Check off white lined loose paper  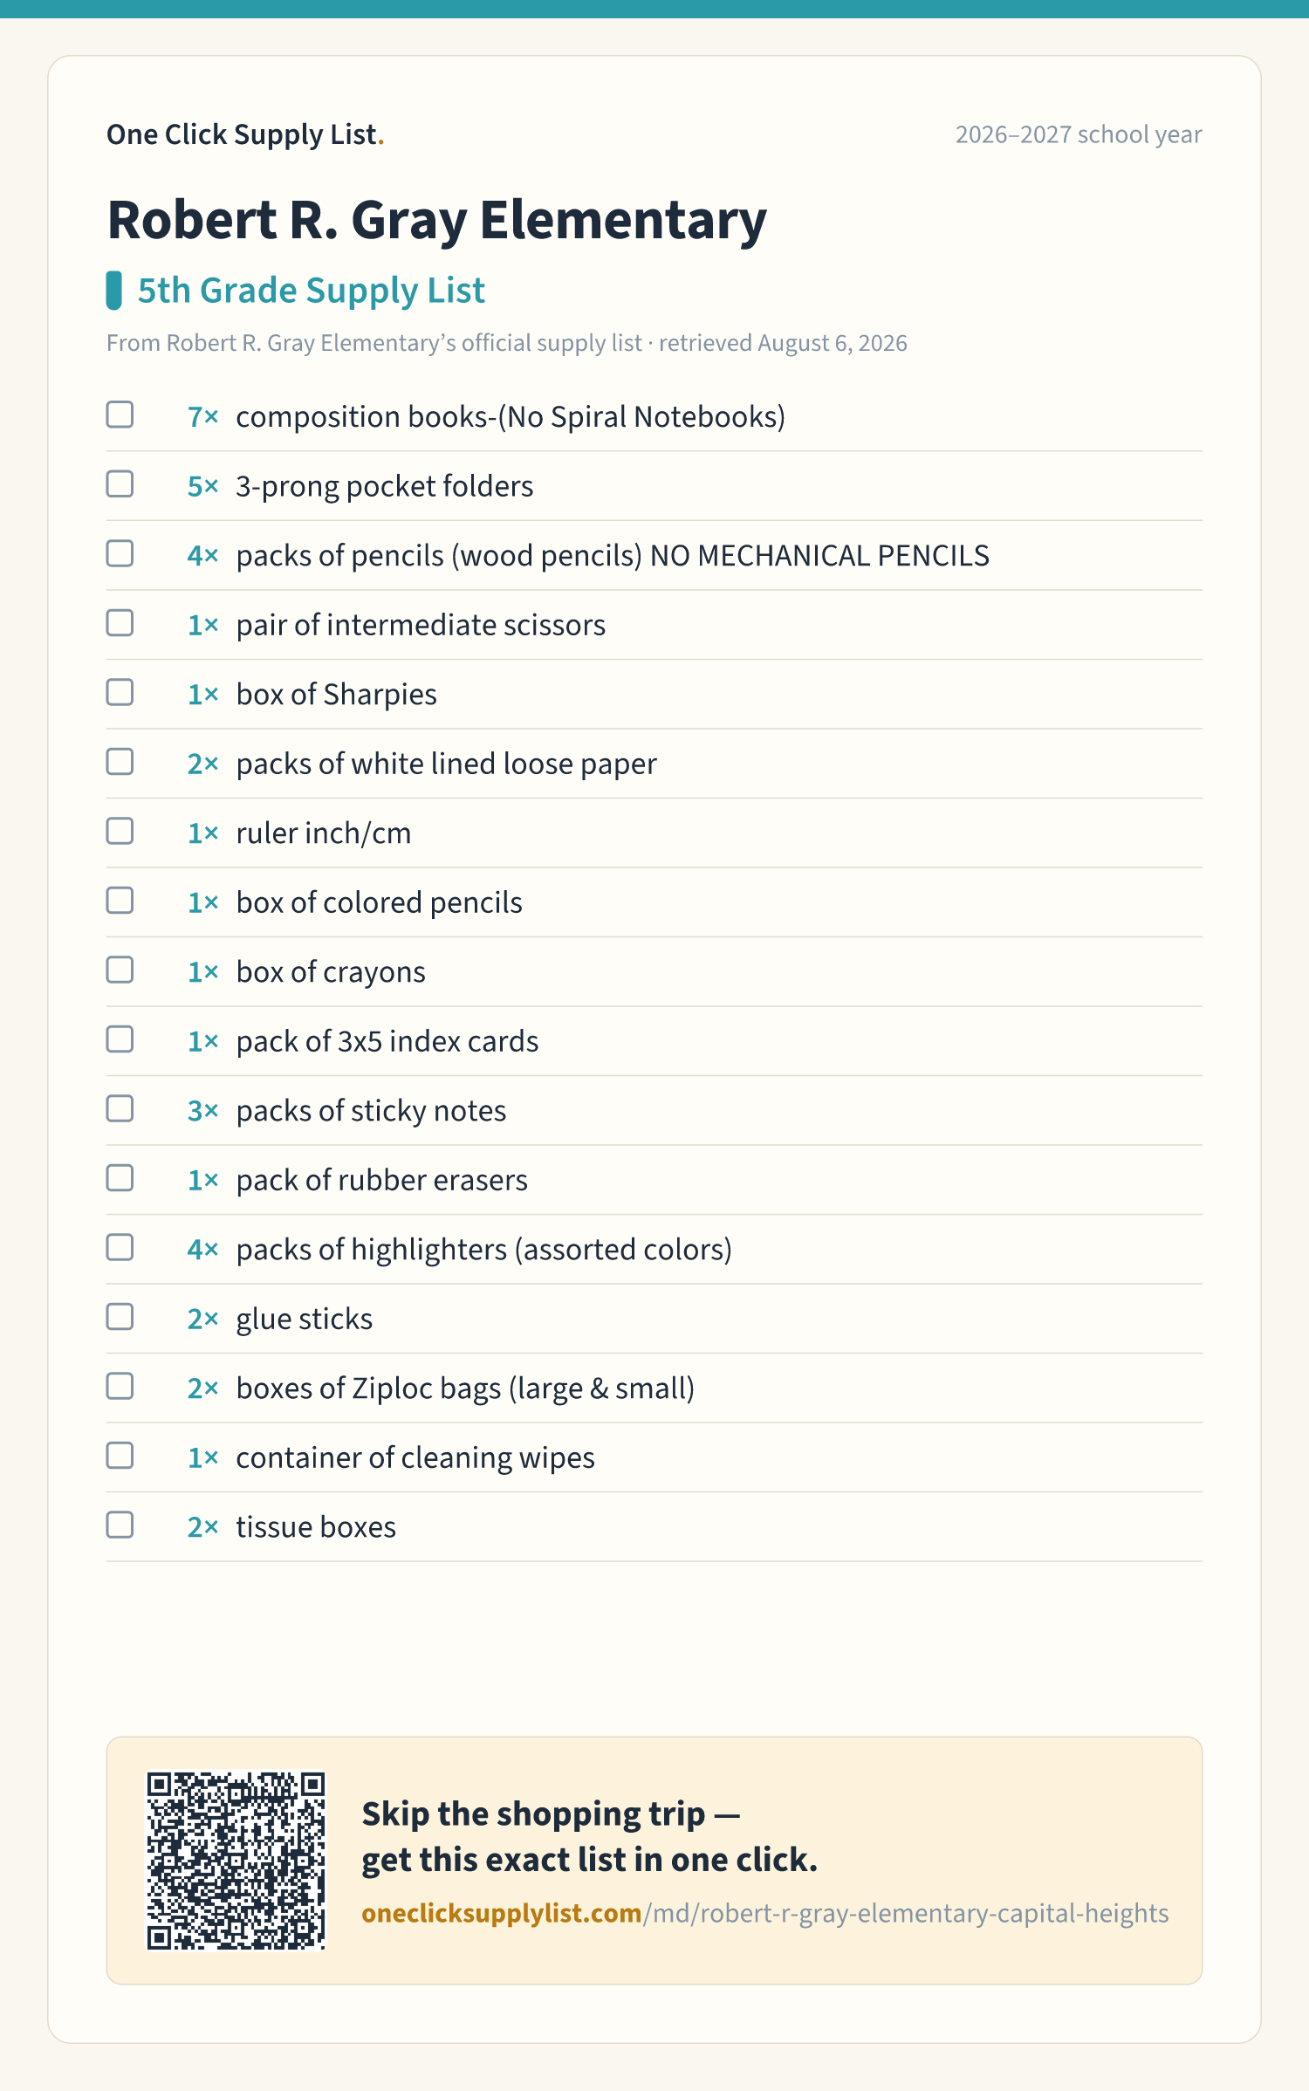coord(120,762)
